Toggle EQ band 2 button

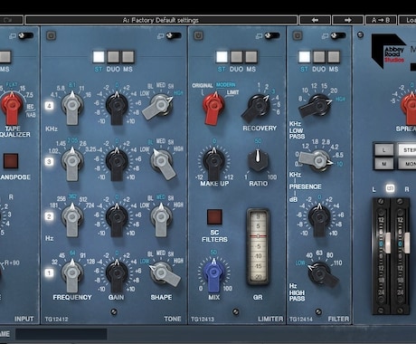[49, 216]
